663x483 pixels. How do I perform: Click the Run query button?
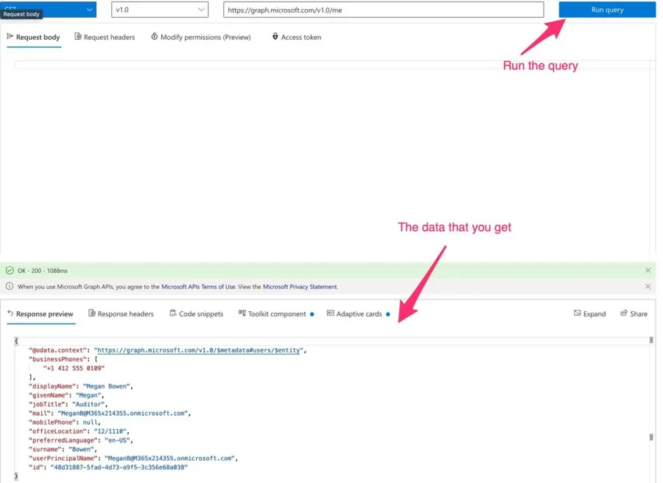tap(607, 10)
